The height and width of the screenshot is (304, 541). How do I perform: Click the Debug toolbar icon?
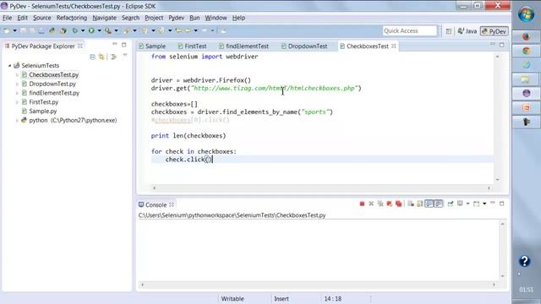74,31
